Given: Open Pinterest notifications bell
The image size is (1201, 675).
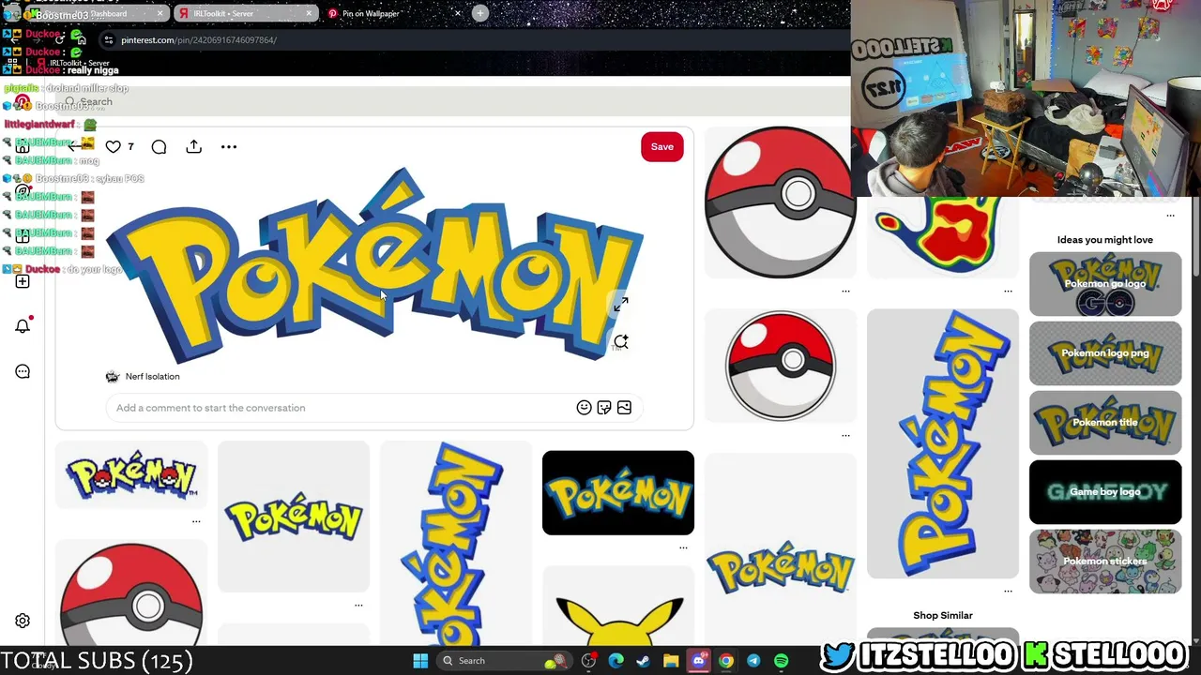Looking at the screenshot, I should [23, 326].
